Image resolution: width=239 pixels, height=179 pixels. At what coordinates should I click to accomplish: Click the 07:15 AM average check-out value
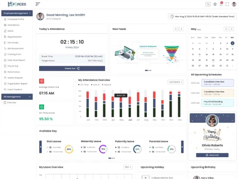47,93
